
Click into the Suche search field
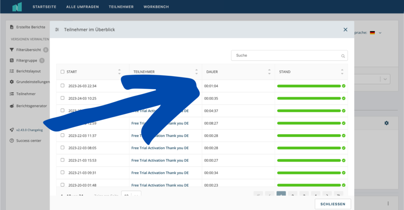tap(286, 56)
